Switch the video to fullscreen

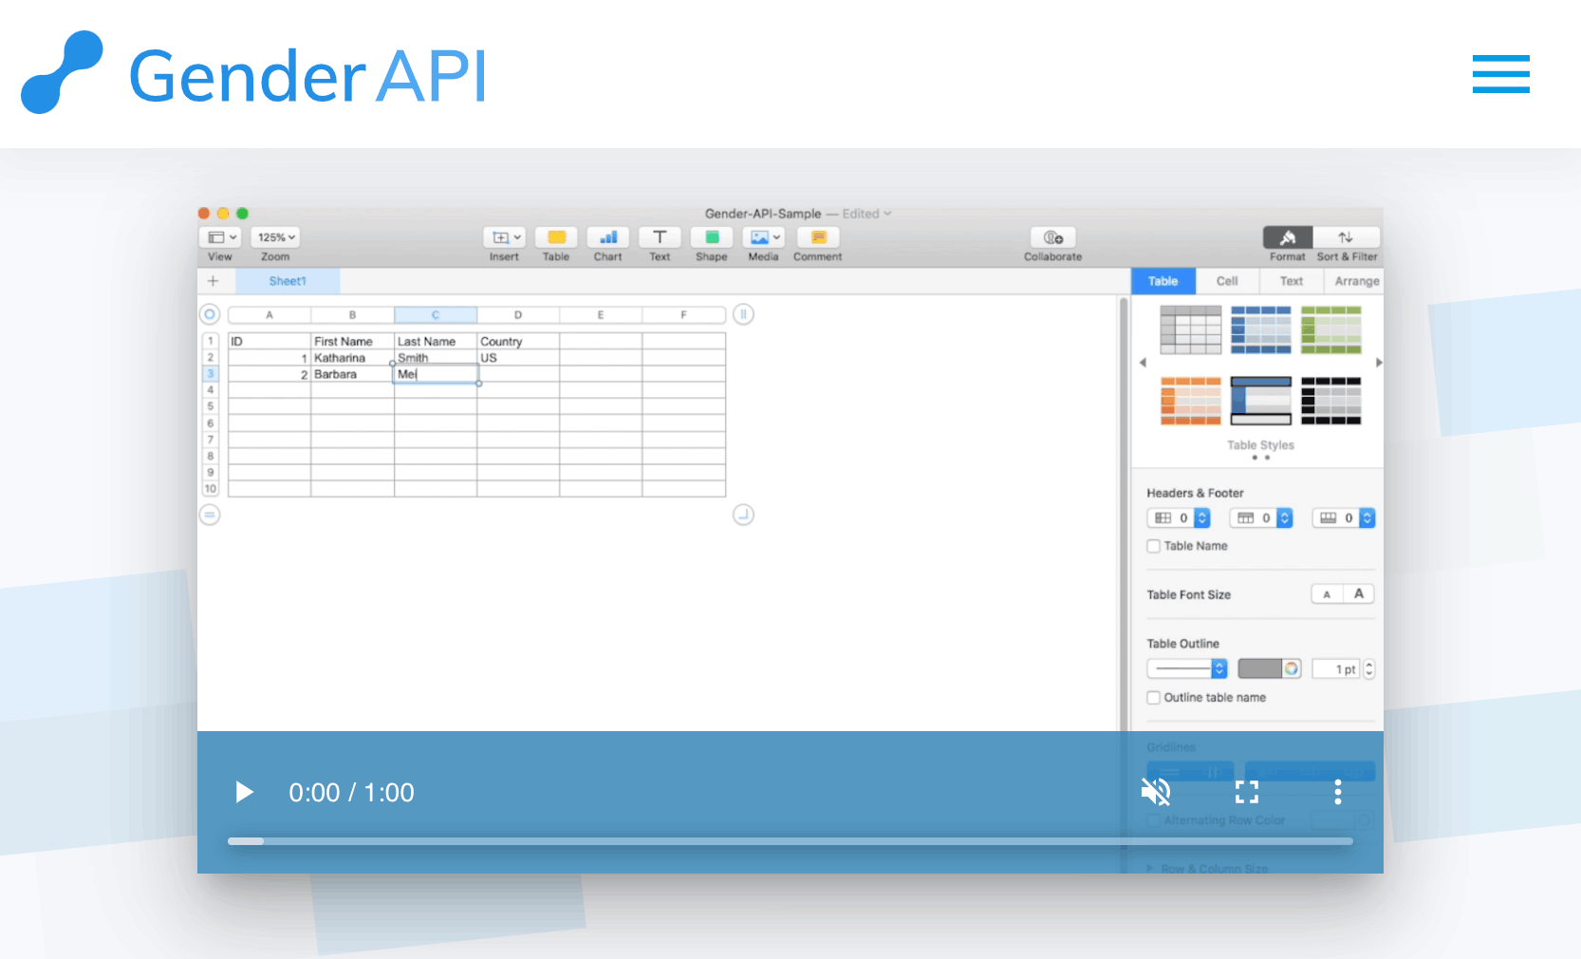coord(1247,792)
